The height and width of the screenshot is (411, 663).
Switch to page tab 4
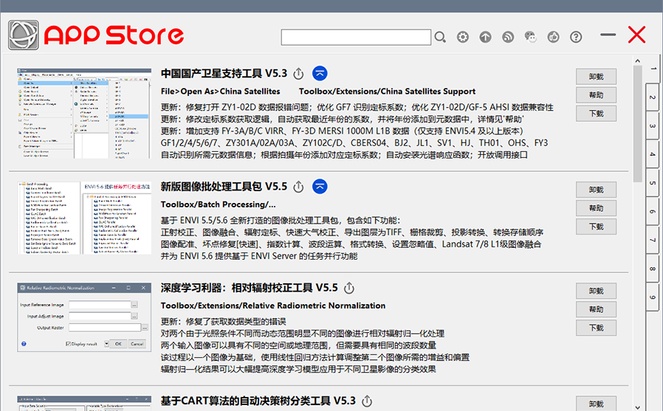click(x=653, y=154)
